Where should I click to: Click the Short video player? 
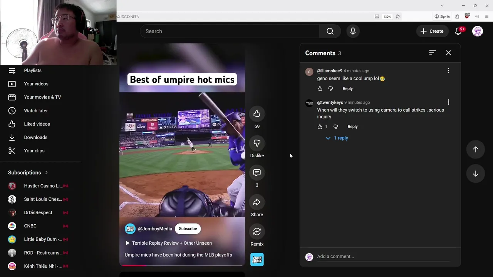pos(182,155)
